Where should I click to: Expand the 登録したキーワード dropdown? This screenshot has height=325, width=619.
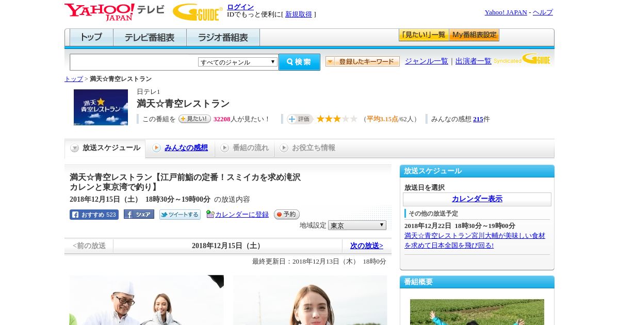click(x=362, y=61)
